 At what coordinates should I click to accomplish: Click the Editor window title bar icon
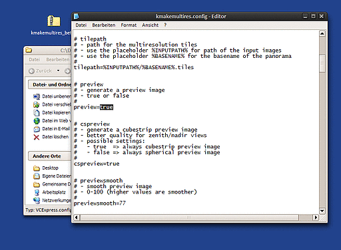[77, 16]
